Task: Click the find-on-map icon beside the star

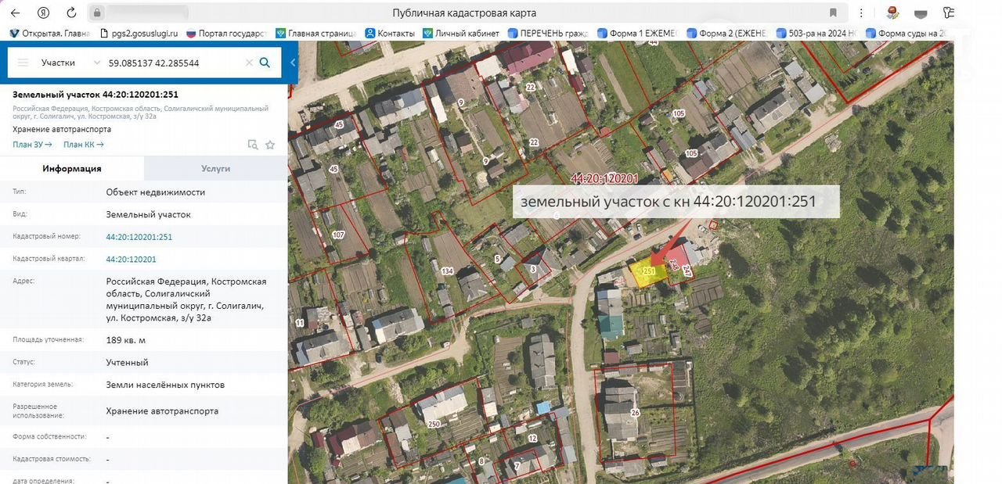Action: click(x=252, y=145)
